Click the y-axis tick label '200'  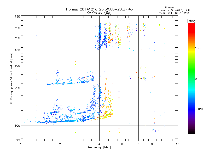coord(17,88)
